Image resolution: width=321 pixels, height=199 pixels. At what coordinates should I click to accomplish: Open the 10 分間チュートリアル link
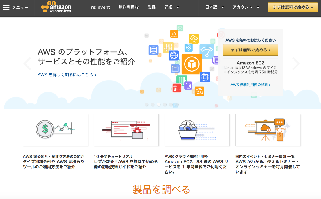[x=113, y=157]
